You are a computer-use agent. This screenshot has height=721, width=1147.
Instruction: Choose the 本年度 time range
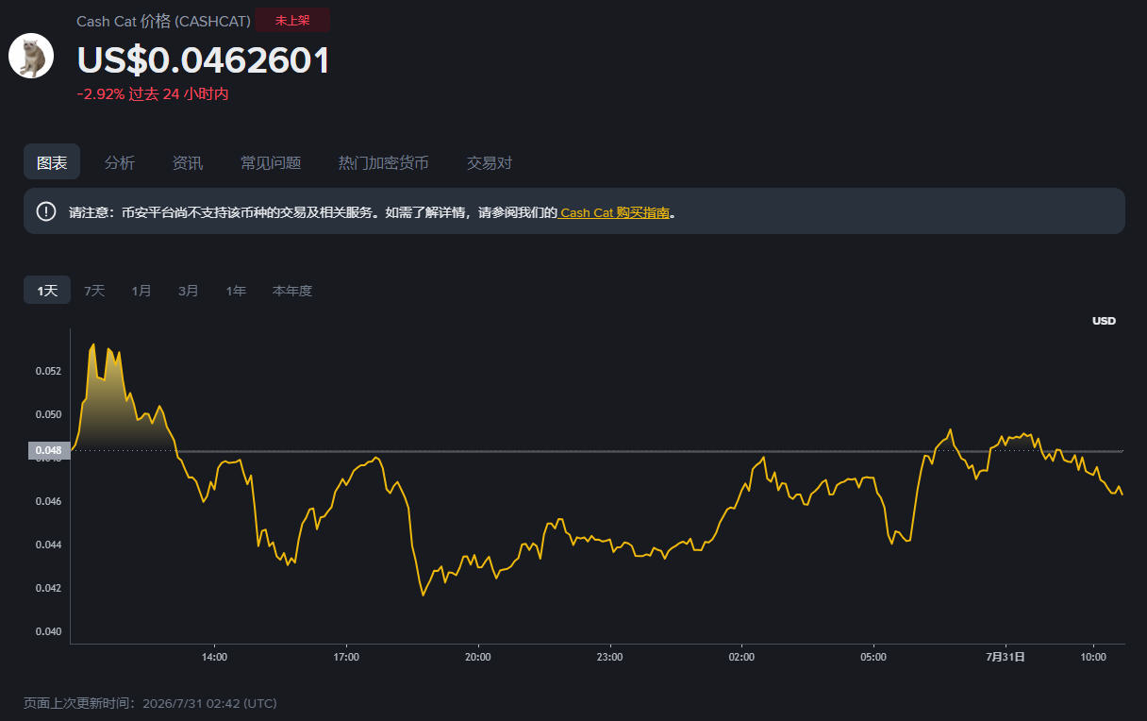[x=292, y=291]
